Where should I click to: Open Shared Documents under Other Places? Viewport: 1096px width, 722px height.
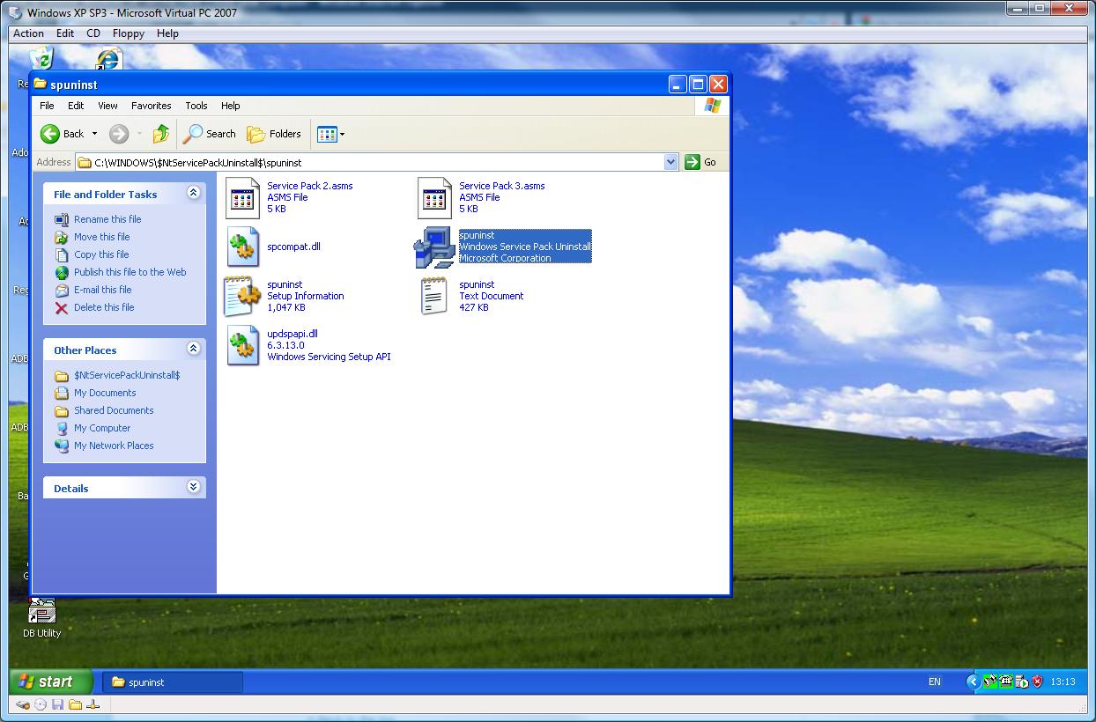coord(114,410)
